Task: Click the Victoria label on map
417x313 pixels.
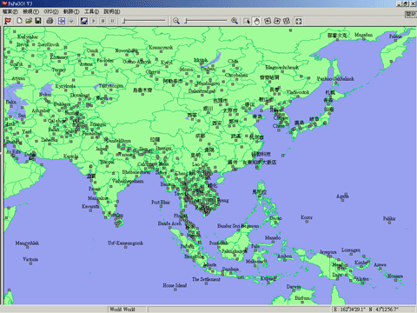Action: pos(30,259)
